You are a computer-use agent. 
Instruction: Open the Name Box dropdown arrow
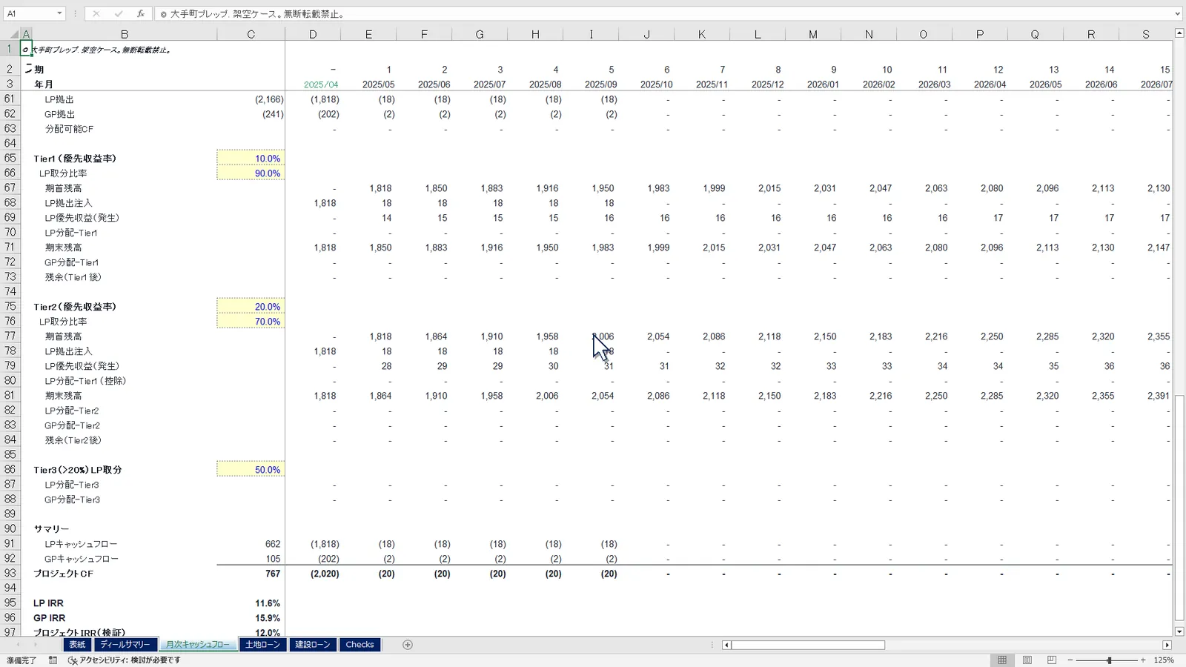coord(59,13)
